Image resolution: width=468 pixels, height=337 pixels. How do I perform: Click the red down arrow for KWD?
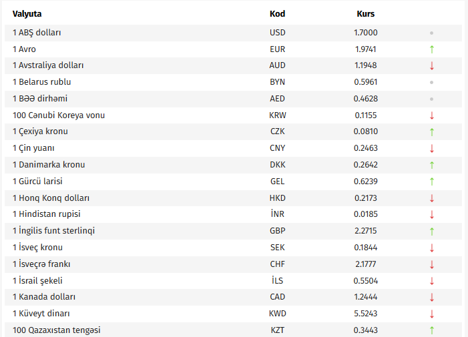point(432,314)
